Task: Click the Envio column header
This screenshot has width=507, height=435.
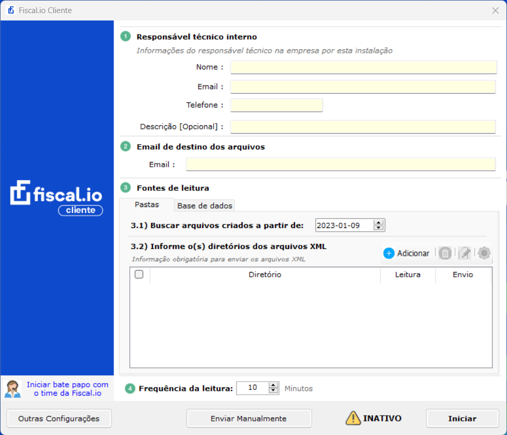Action: coord(463,275)
